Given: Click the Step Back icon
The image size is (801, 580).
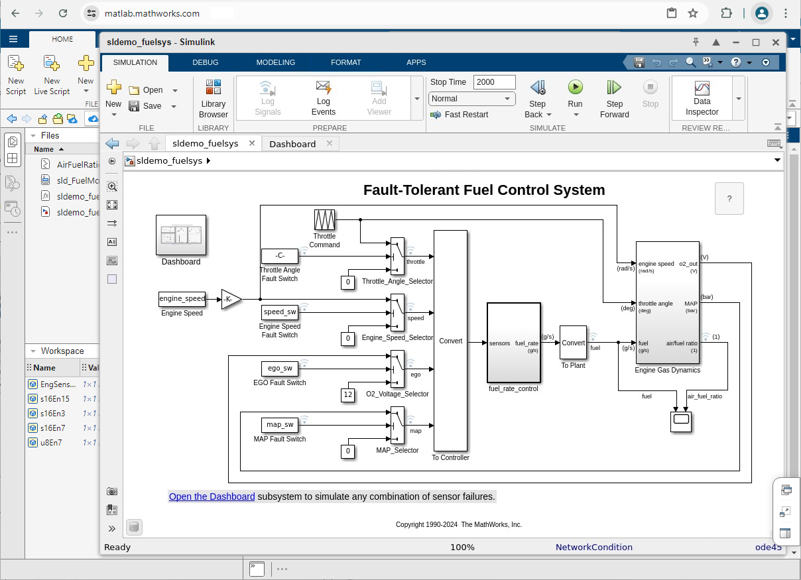Looking at the screenshot, I should click(x=537, y=87).
